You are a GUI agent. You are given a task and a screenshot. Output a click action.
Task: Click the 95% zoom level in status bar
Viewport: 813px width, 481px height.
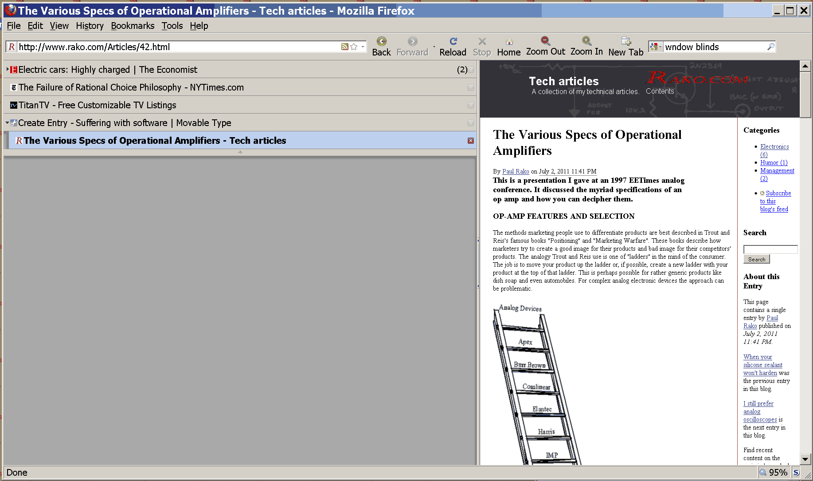[x=778, y=473]
